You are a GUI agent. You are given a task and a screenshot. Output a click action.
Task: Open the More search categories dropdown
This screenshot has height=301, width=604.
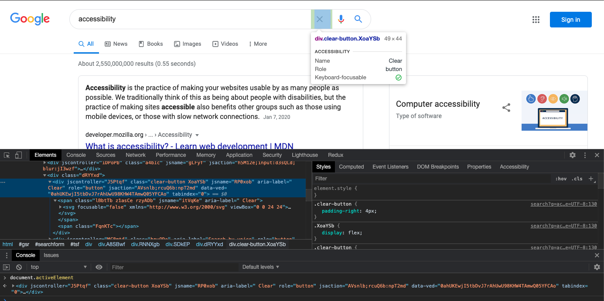258,44
